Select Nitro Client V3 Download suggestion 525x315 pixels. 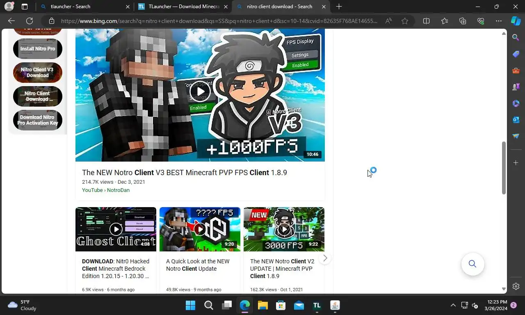(38, 73)
